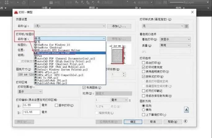Click the X offset input field
This screenshot has height=138, width=212.
[x=31, y=105]
